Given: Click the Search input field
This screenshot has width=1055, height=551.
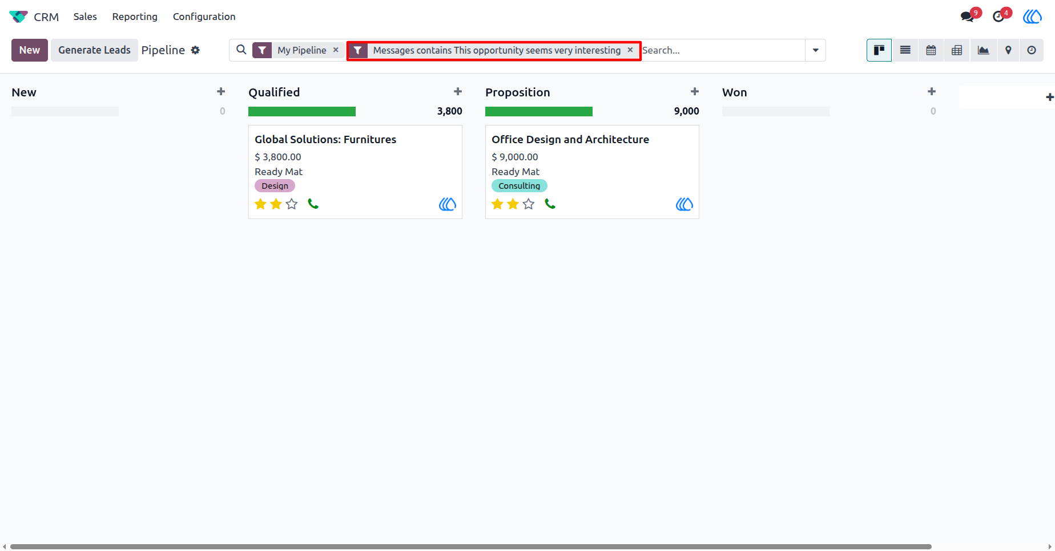Looking at the screenshot, I should [x=723, y=50].
